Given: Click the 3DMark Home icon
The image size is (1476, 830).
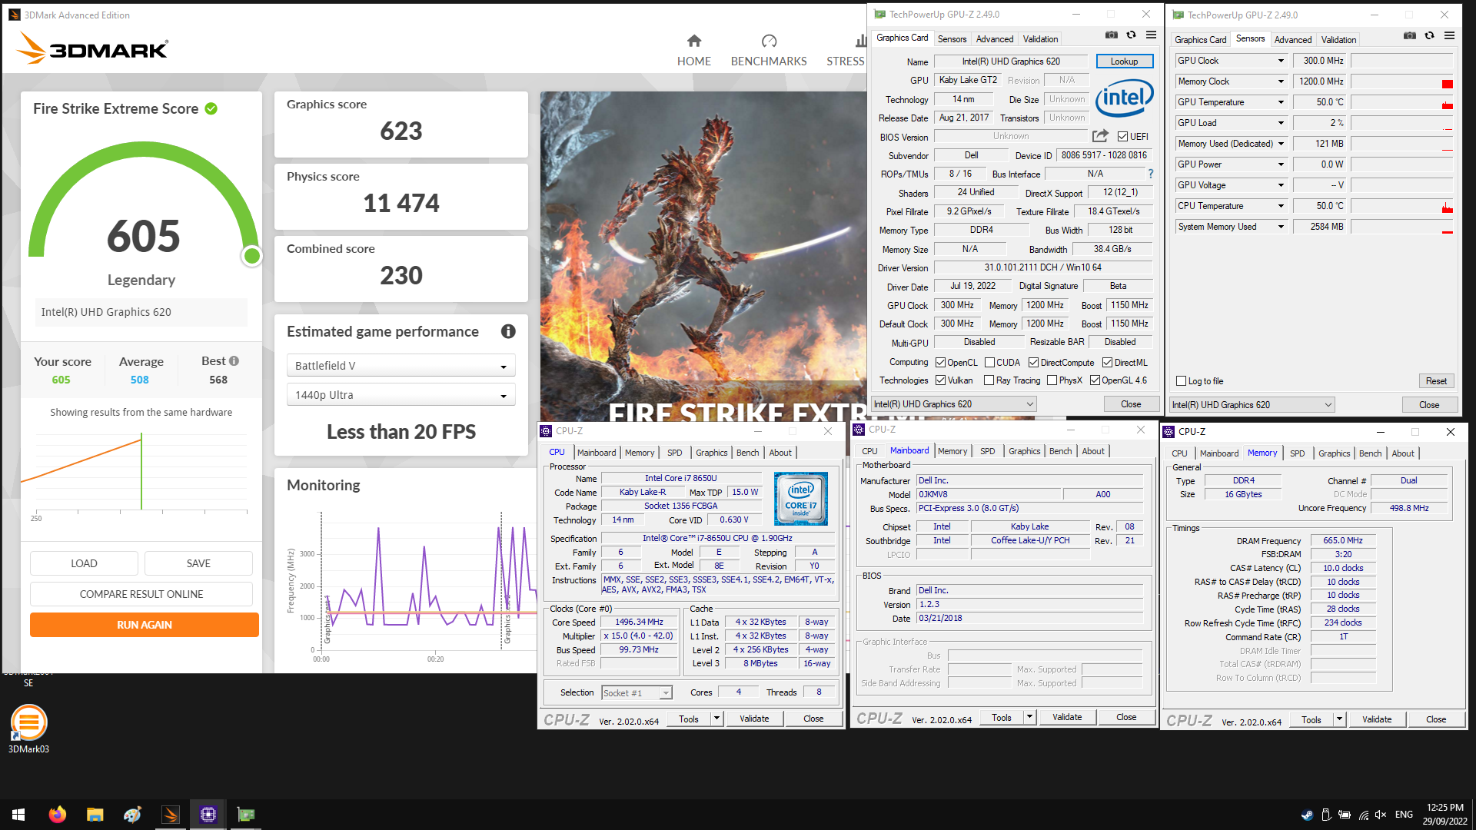Looking at the screenshot, I should (x=693, y=41).
